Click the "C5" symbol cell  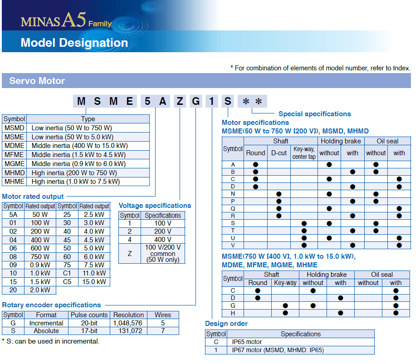pyautogui.click(x=67, y=282)
